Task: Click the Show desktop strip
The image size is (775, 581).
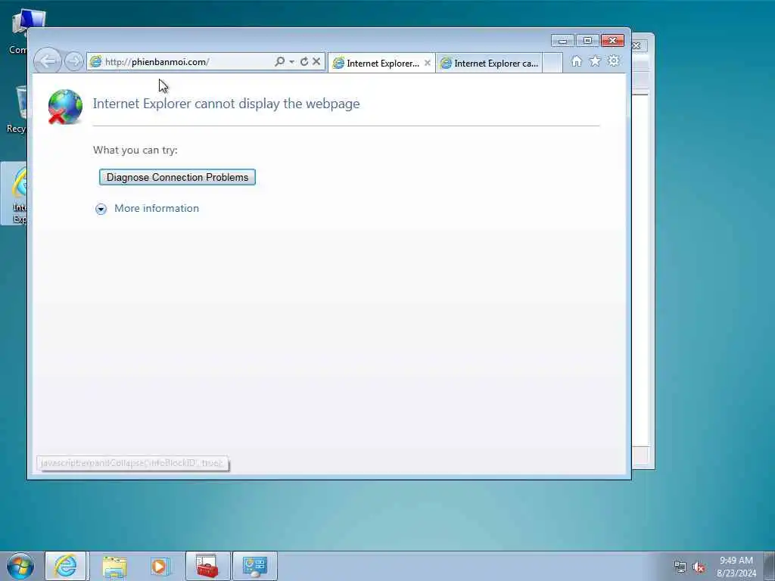Action: click(770, 566)
